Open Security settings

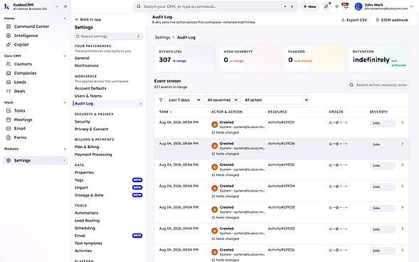tap(83, 122)
